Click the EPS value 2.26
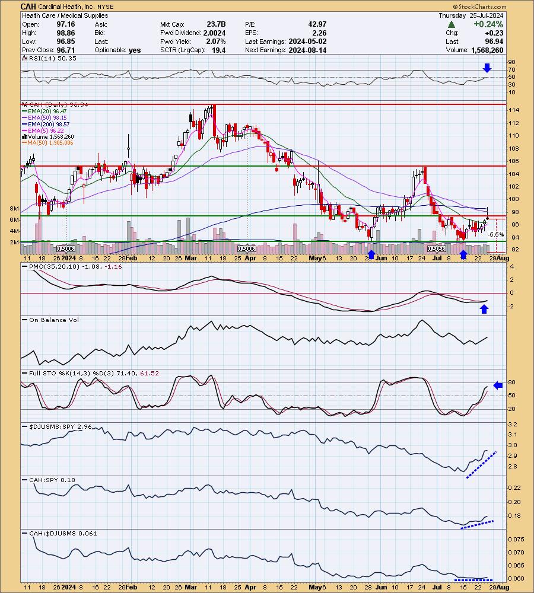 (x=319, y=33)
